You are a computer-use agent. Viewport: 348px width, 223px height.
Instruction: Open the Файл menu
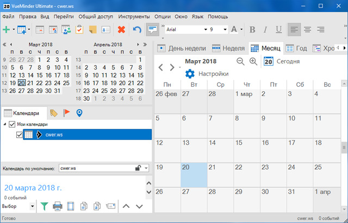coord(9,17)
